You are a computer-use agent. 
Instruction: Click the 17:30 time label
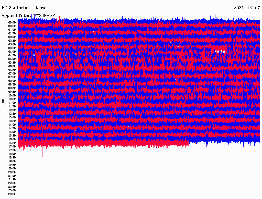click(x=12, y=150)
